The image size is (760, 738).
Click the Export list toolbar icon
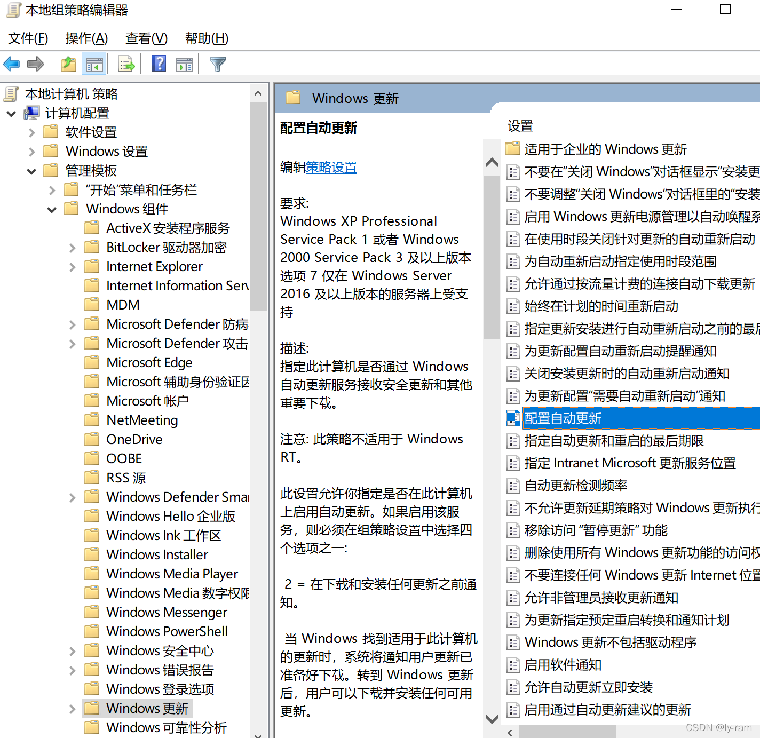[x=127, y=65]
